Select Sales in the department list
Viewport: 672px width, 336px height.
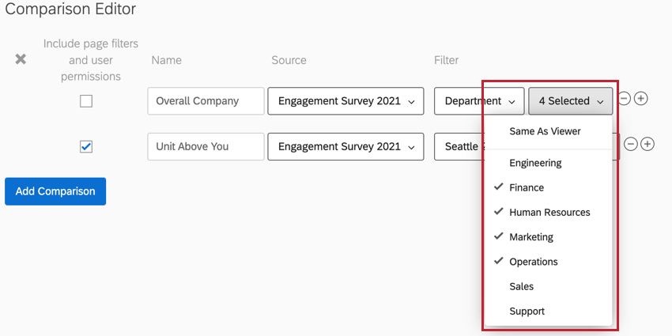pyautogui.click(x=521, y=286)
